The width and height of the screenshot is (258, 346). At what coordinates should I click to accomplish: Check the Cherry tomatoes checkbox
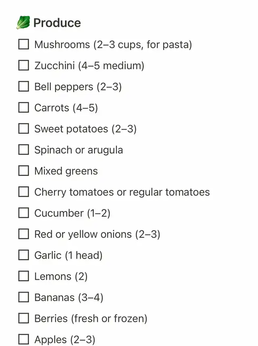[x=24, y=192]
